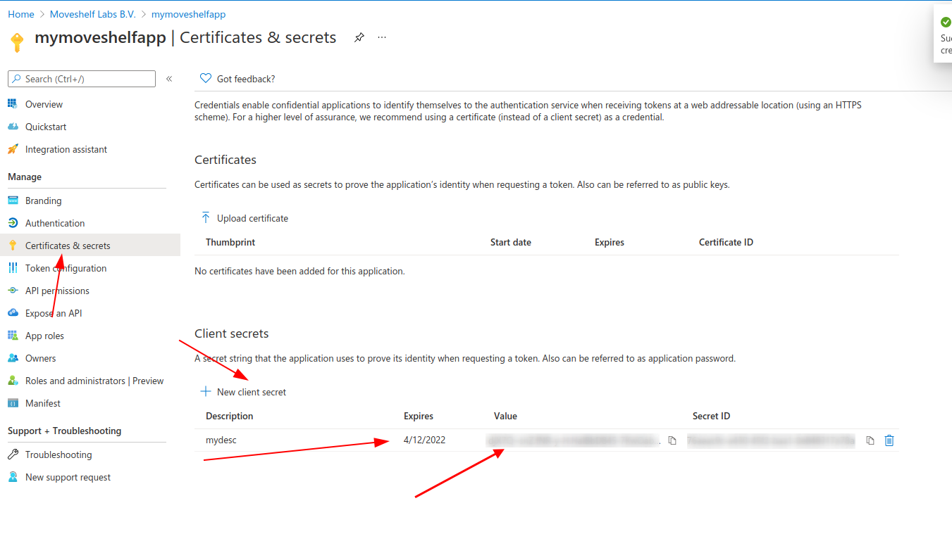Viewport: 952px width, 534px height.
Task: Click New client secret button
Action: 244,392
